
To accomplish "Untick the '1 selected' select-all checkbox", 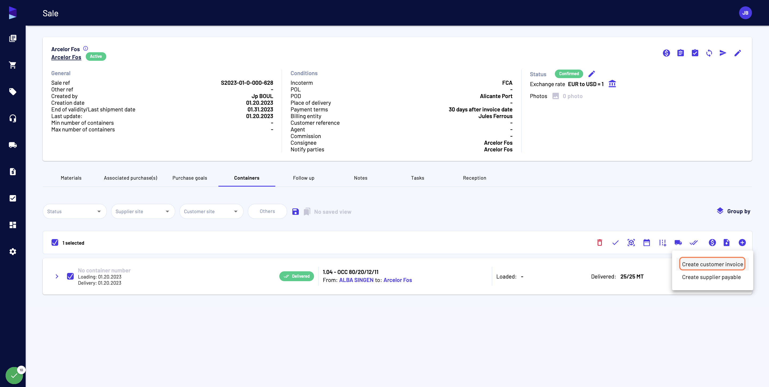I will (55, 243).
